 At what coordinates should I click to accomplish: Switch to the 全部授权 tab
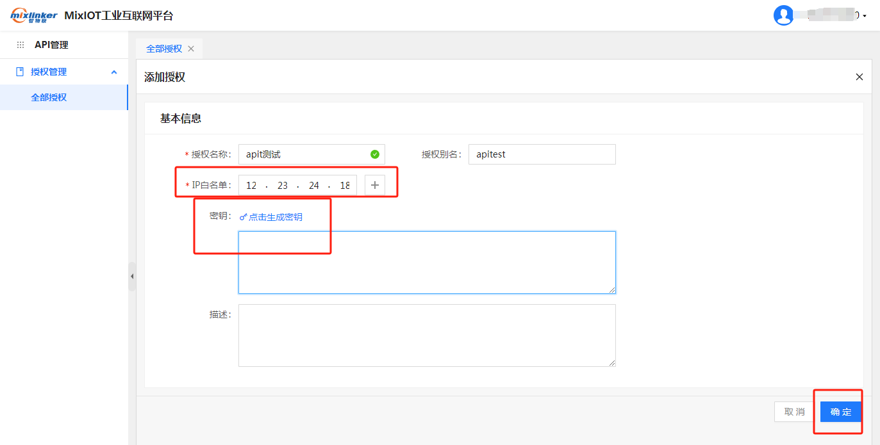[164, 49]
